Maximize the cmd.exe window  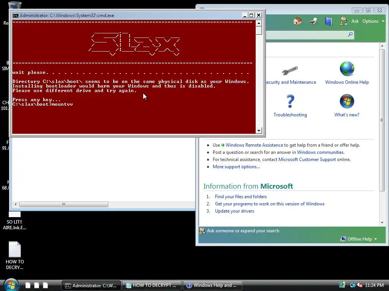pos(251,15)
